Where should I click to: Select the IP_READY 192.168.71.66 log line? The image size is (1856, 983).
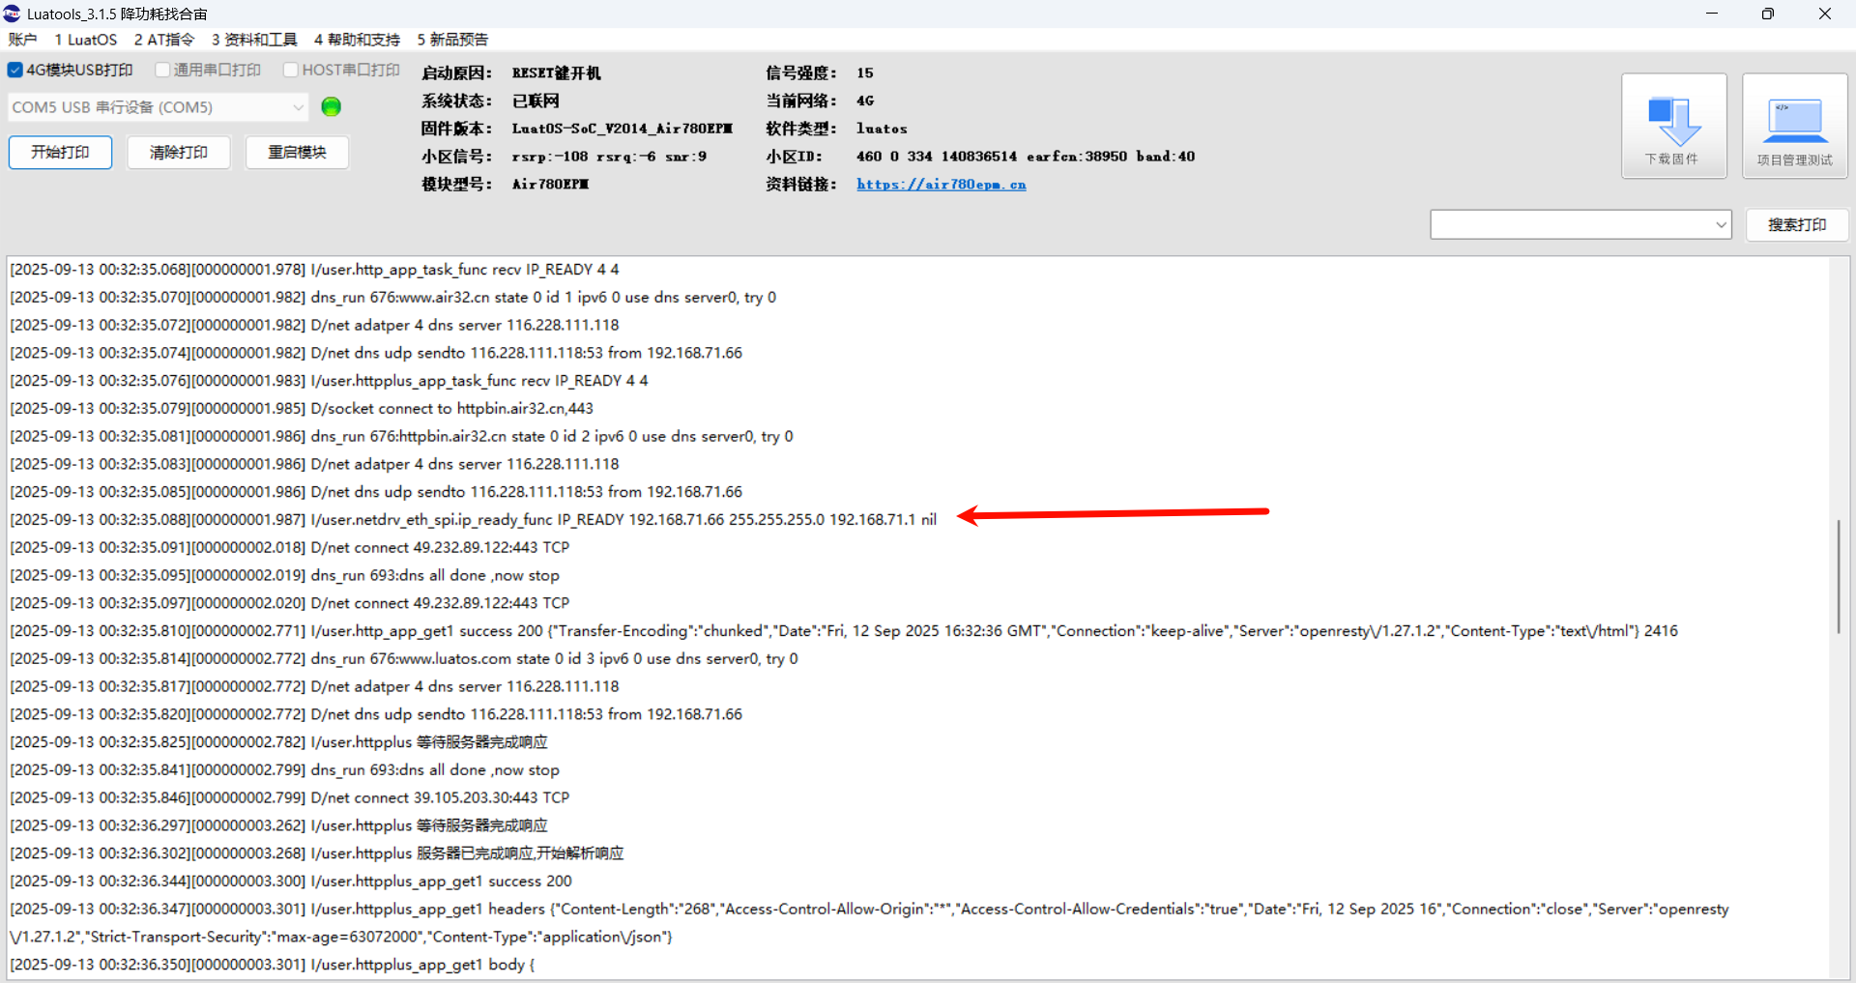click(474, 520)
